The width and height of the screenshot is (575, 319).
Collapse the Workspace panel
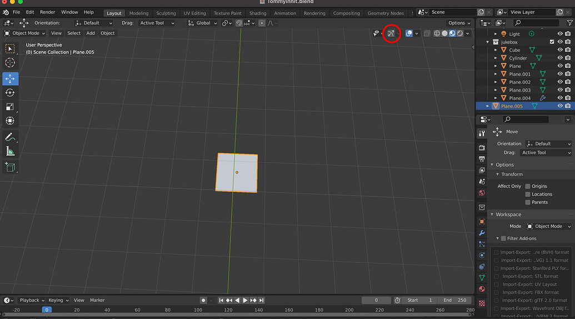click(x=492, y=215)
